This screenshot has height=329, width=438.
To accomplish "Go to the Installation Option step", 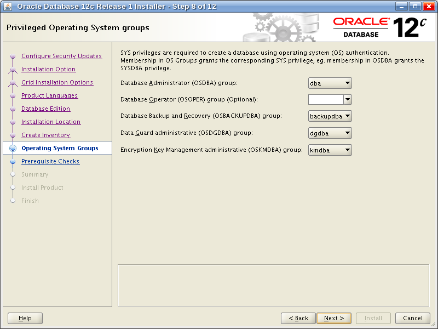I will pyautogui.click(x=48, y=70).
